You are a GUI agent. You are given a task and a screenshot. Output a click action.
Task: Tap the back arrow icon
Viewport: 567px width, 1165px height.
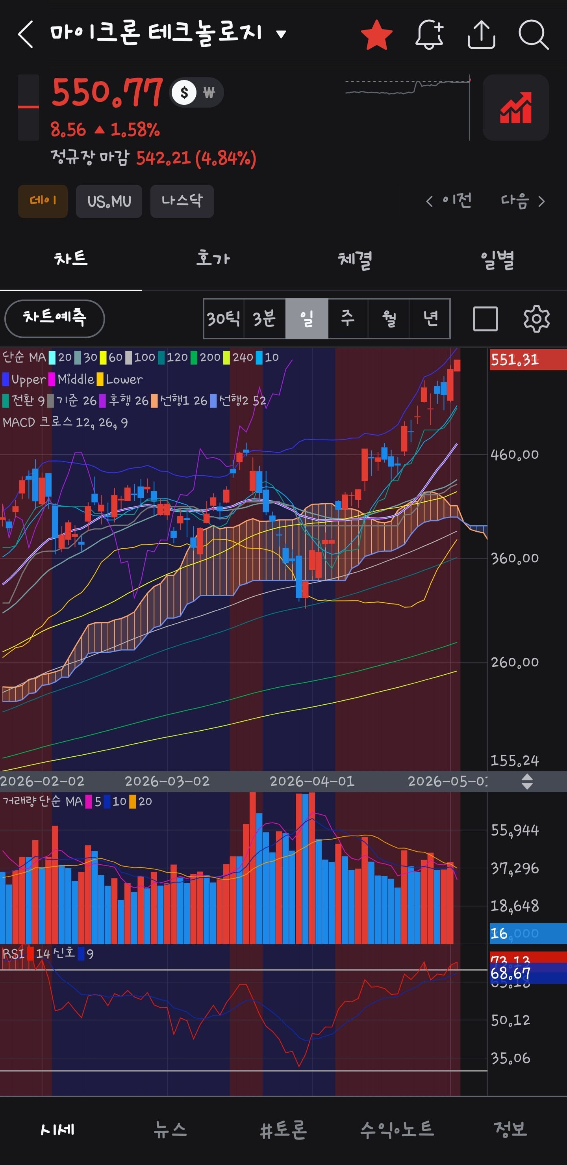[x=26, y=34]
